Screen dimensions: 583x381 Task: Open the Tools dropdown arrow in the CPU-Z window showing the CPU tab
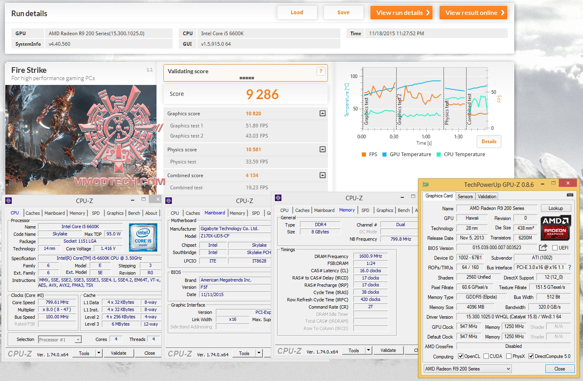[99, 353]
